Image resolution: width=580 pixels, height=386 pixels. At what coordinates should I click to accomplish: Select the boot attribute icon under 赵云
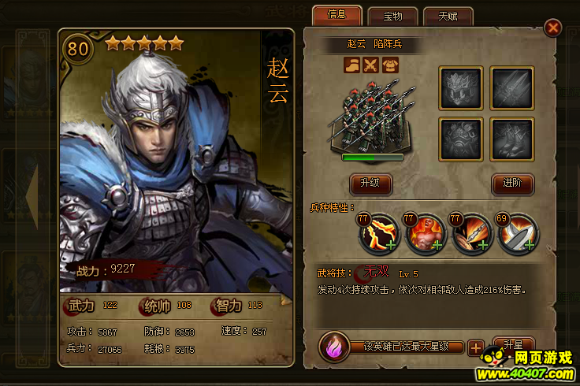tap(351, 65)
